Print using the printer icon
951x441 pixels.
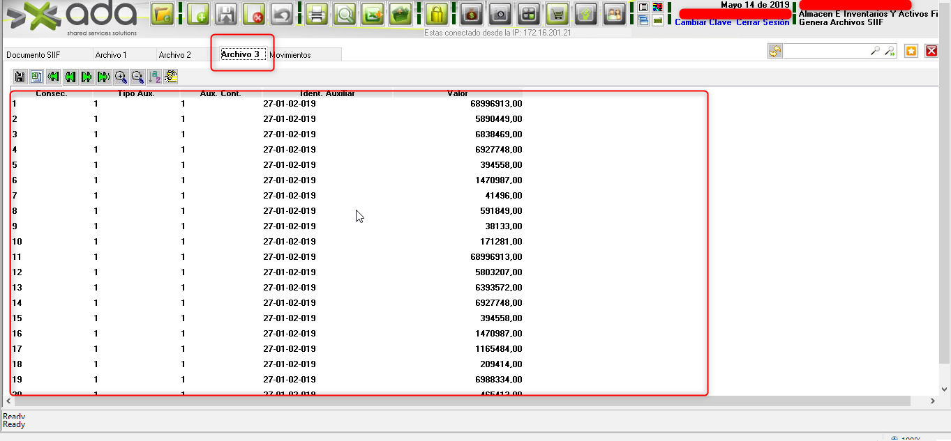[317, 14]
